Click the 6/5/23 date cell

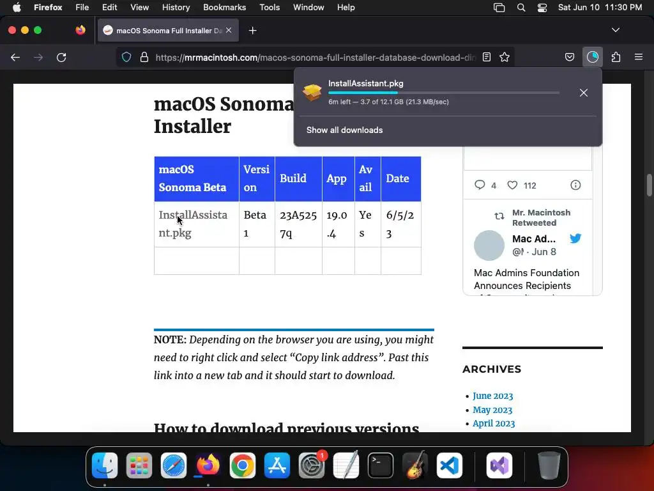tap(400, 224)
